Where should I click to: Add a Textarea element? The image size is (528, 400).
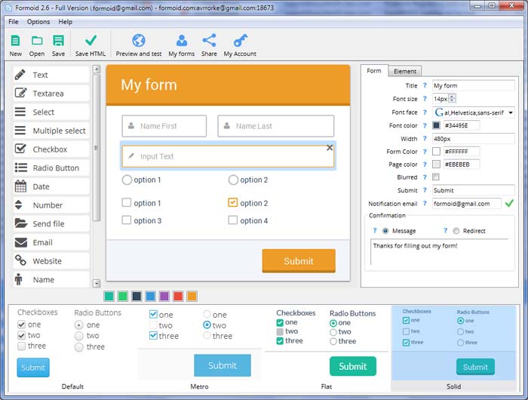point(51,94)
